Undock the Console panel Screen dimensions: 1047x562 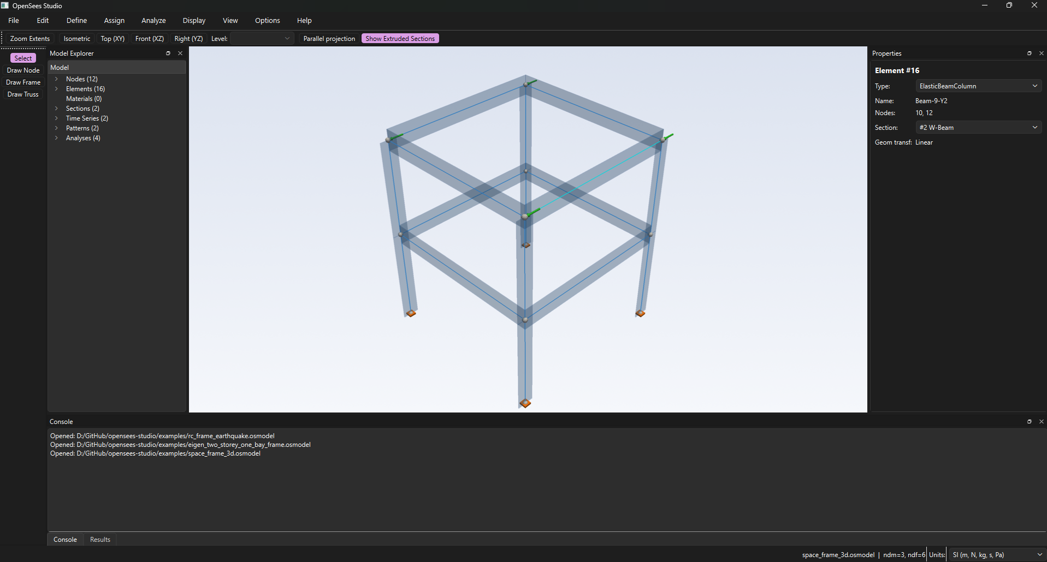point(1030,422)
